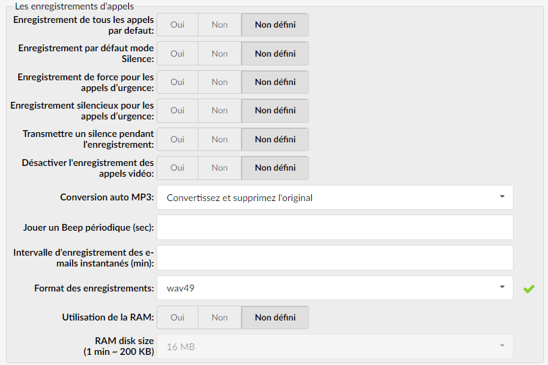This screenshot has height=365, width=548.
Task: Open the Conversion auto MP3 dropdown
Action: click(335, 198)
